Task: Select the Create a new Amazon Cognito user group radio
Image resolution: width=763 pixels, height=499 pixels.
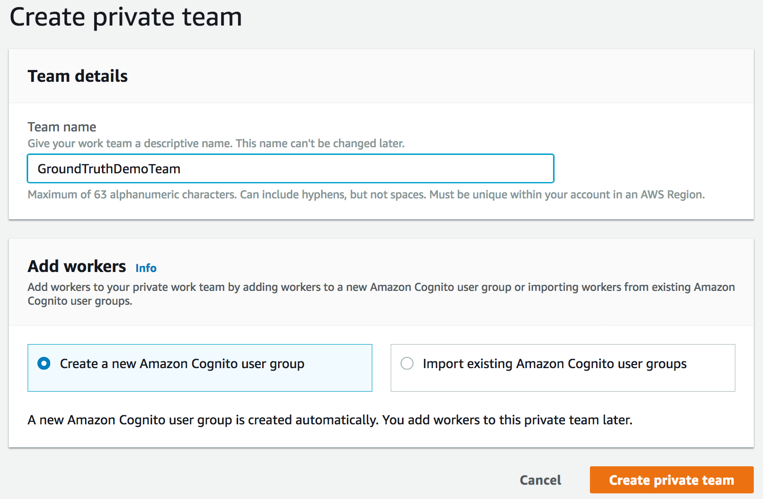Action: (x=44, y=364)
